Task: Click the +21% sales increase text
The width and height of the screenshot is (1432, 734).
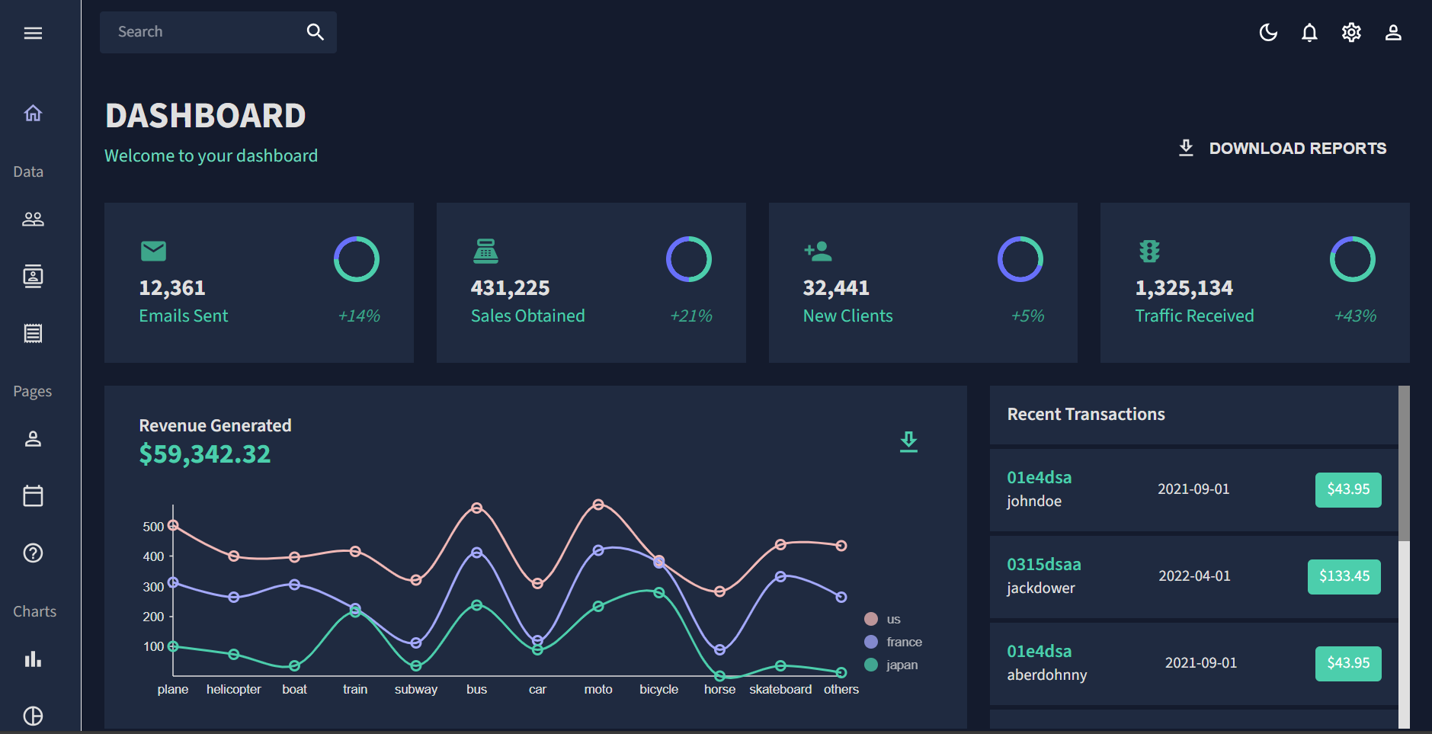Action: click(x=690, y=316)
